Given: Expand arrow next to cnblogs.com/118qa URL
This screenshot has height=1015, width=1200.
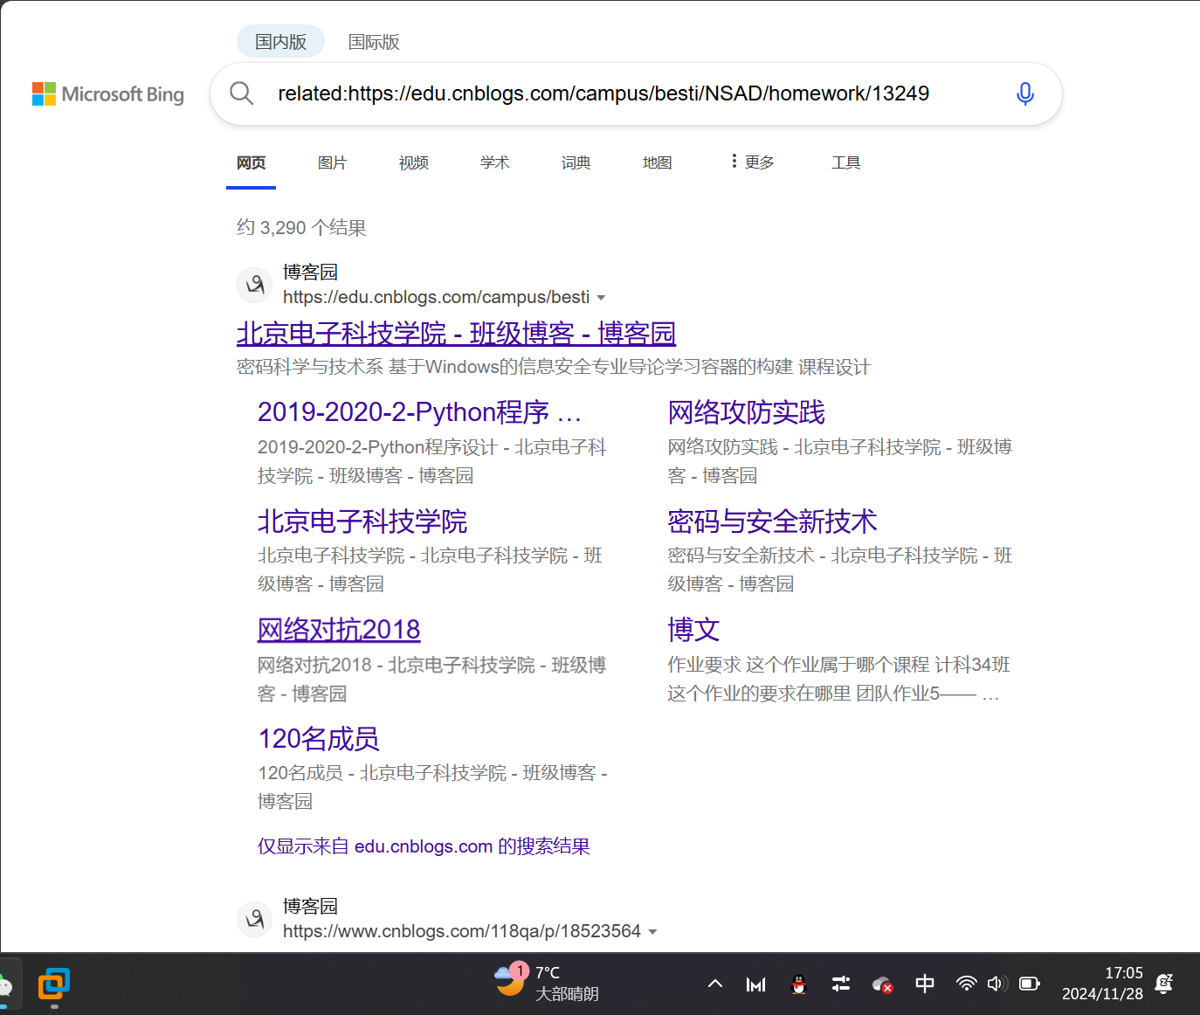Looking at the screenshot, I should tap(652, 932).
